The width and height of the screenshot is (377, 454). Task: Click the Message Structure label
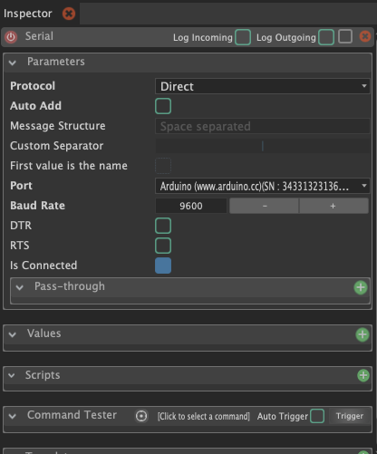click(58, 126)
